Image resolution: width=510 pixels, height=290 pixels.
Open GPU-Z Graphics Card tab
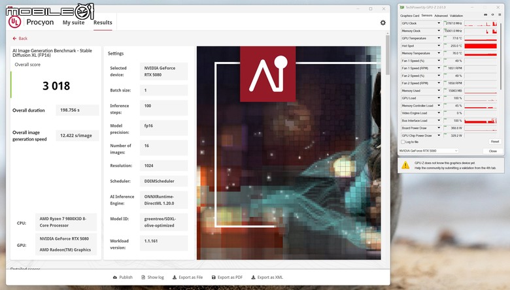click(409, 16)
